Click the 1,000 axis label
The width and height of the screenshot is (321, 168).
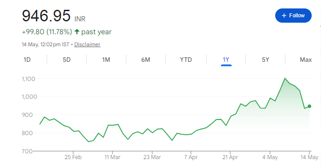29,96
